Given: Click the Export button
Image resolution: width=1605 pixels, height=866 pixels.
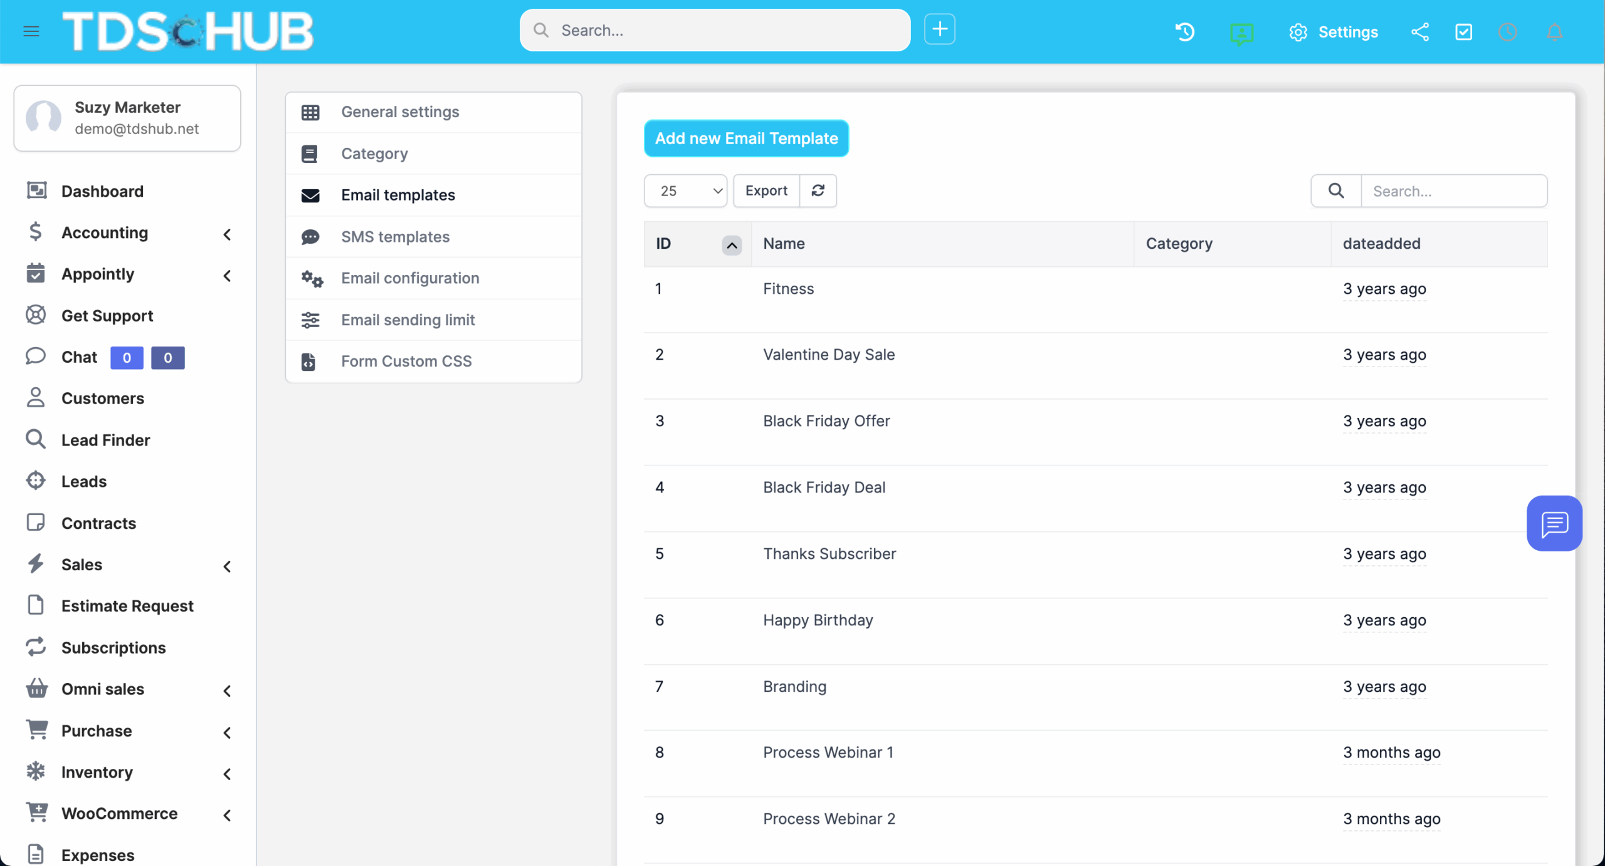Looking at the screenshot, I should point(766,190).
